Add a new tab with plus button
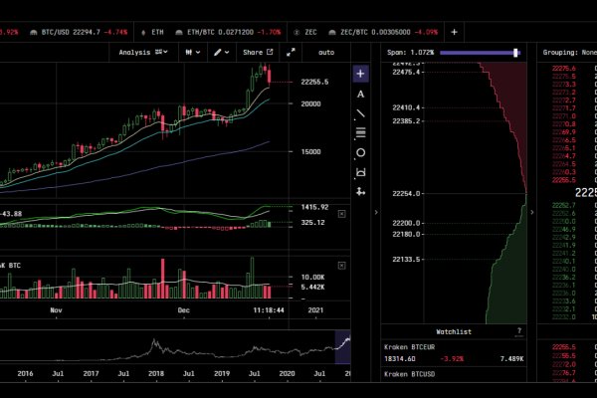 455,32
